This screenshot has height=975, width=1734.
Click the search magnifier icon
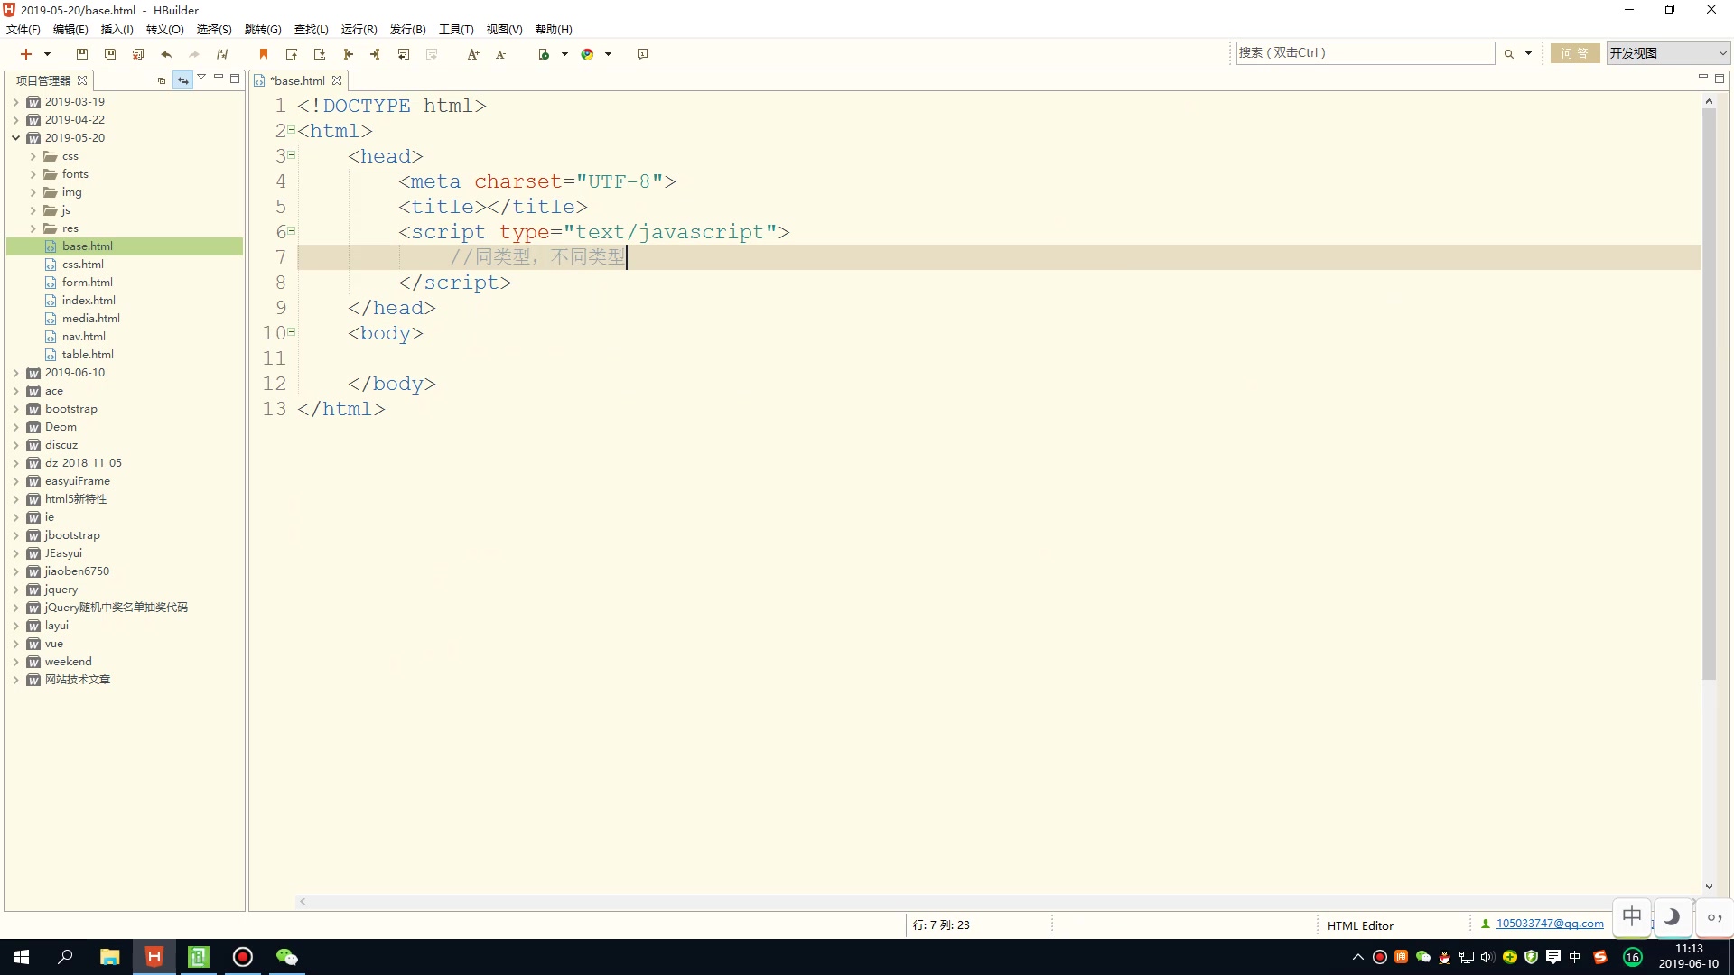(1508, 54)
